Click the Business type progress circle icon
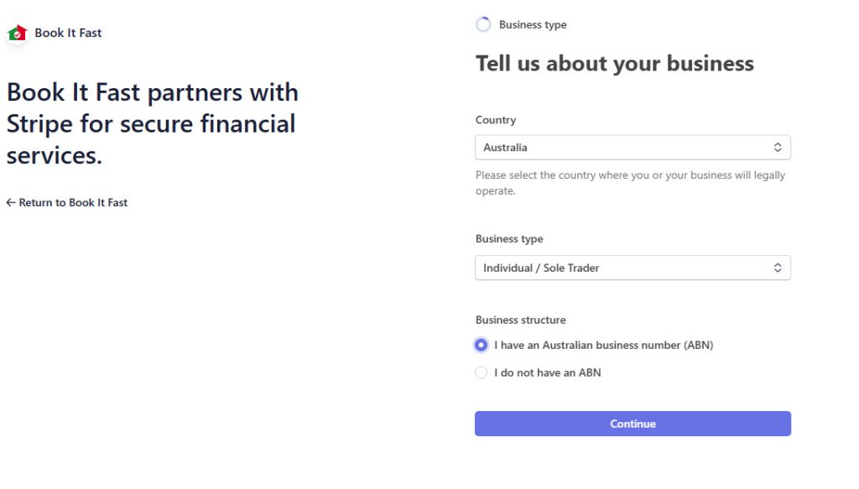Viewport: 859px width, 489px height. [x=483, y=25]
